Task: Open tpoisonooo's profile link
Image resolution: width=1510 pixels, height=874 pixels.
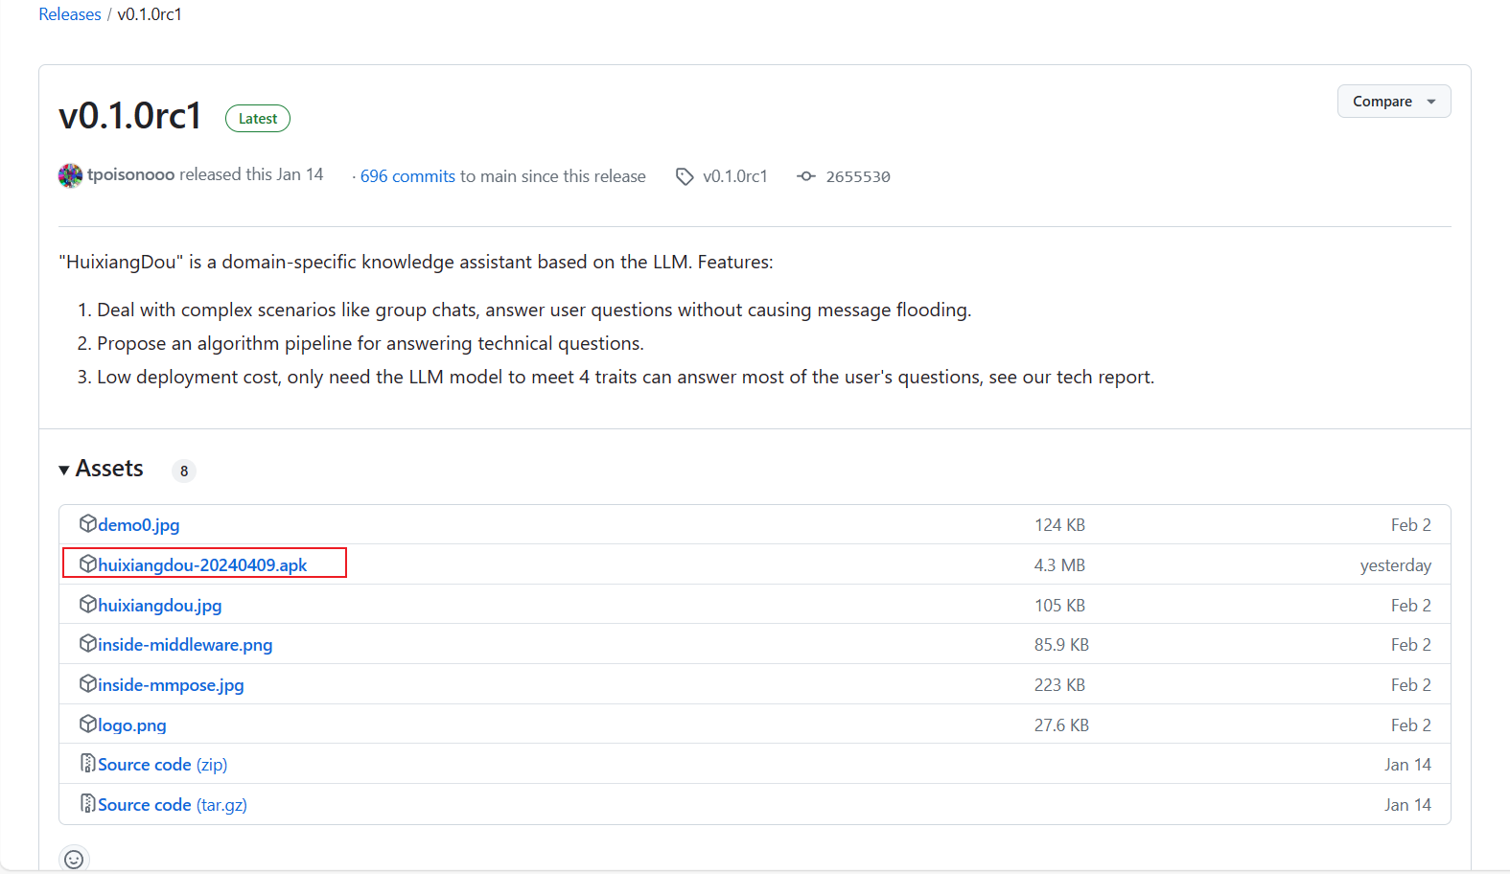Action: click(130, 174)
